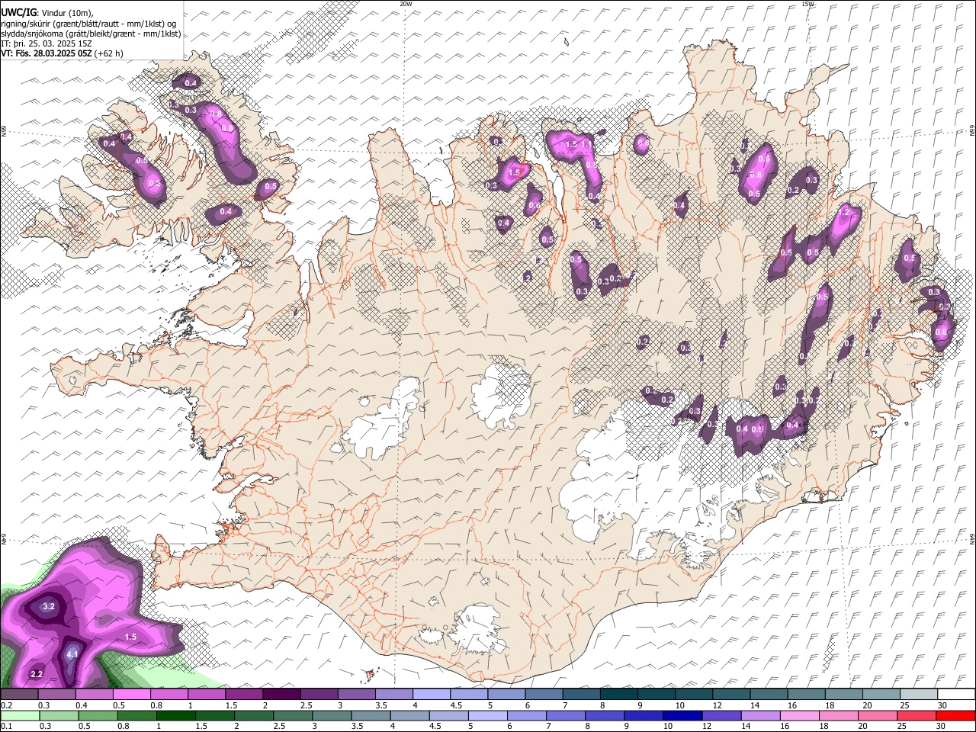
Task: Click the white swatch at the end of the snow scale
Action: coord(955,694)
